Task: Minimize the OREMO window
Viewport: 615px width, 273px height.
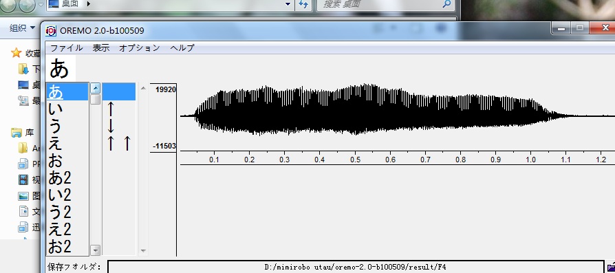Action: (x=561, y=28)
